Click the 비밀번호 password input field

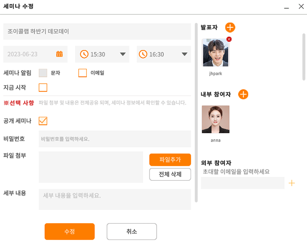(115, 139)
